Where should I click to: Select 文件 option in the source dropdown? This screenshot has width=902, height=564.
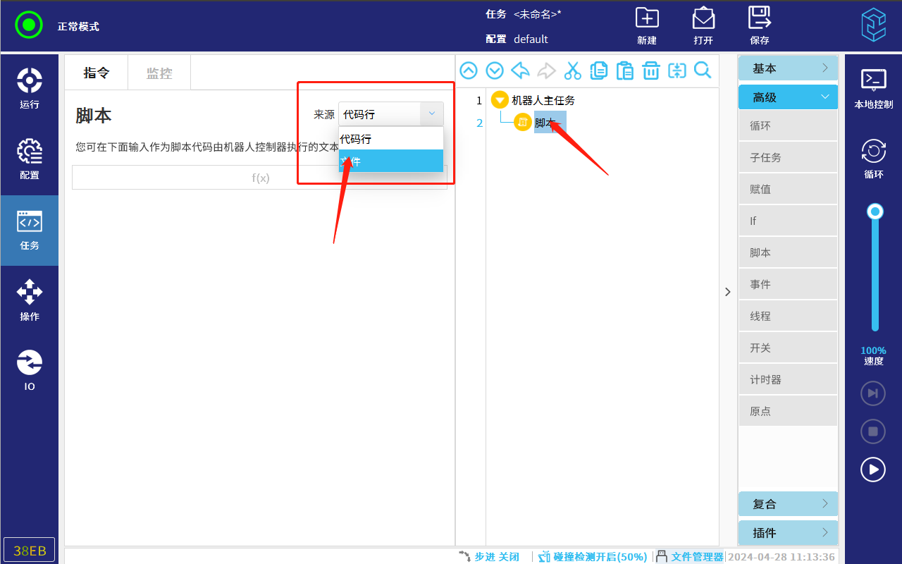click(390, 161)
